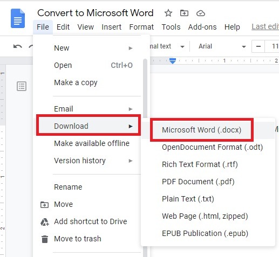
Task: Click the Google Docs home icon
Action: point(18,18)
